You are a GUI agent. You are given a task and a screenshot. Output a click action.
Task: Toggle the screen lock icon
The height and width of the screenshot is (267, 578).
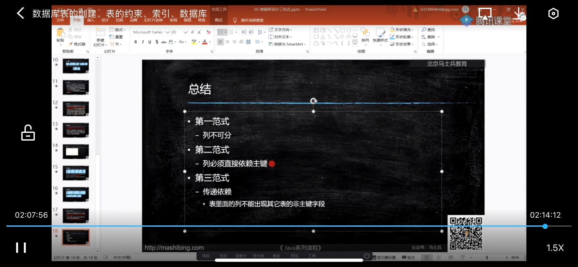pyautogui.click(x=28, y=133)
